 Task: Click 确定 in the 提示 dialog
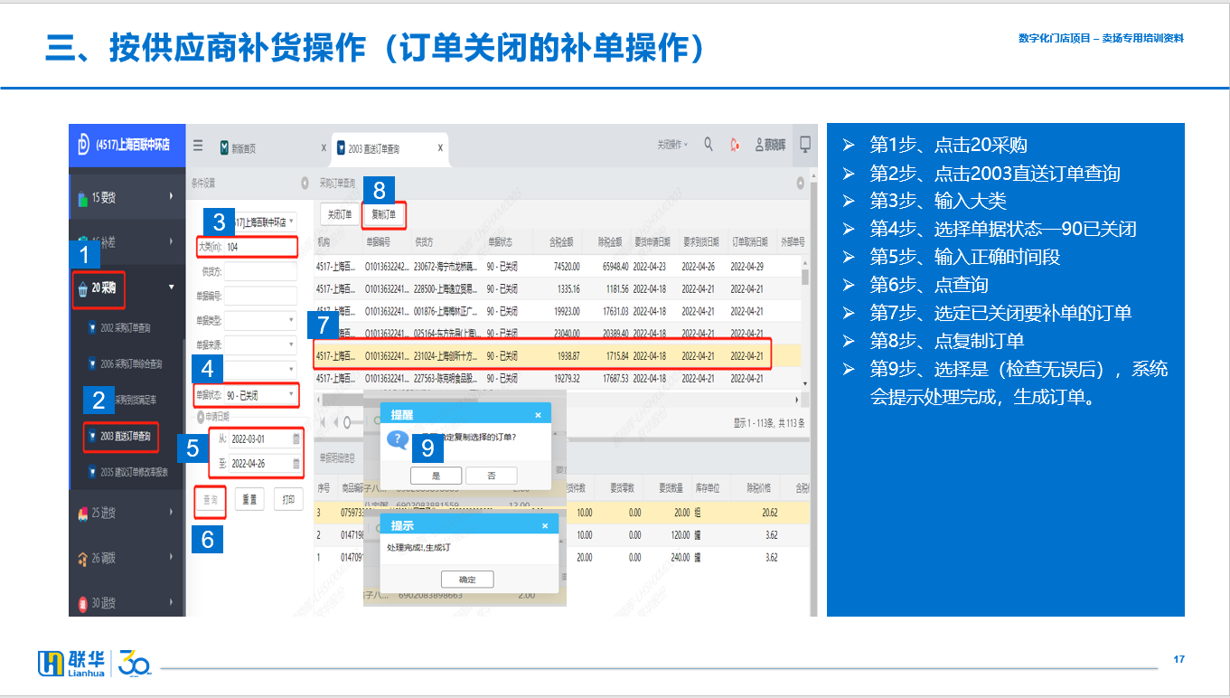pos(467,580)
